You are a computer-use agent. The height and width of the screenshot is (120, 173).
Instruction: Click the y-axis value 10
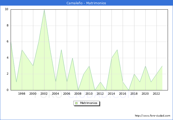pyautogui.click(x=6, y=9)
